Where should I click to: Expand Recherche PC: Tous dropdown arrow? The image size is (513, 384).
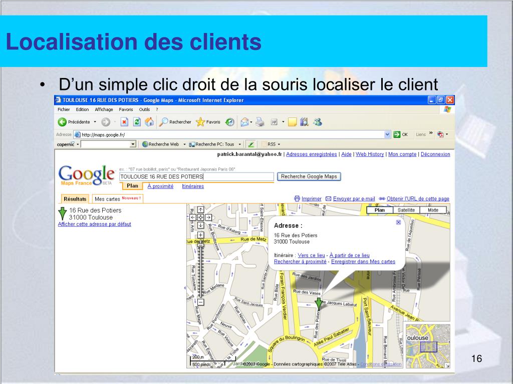(x=239, y=144)
